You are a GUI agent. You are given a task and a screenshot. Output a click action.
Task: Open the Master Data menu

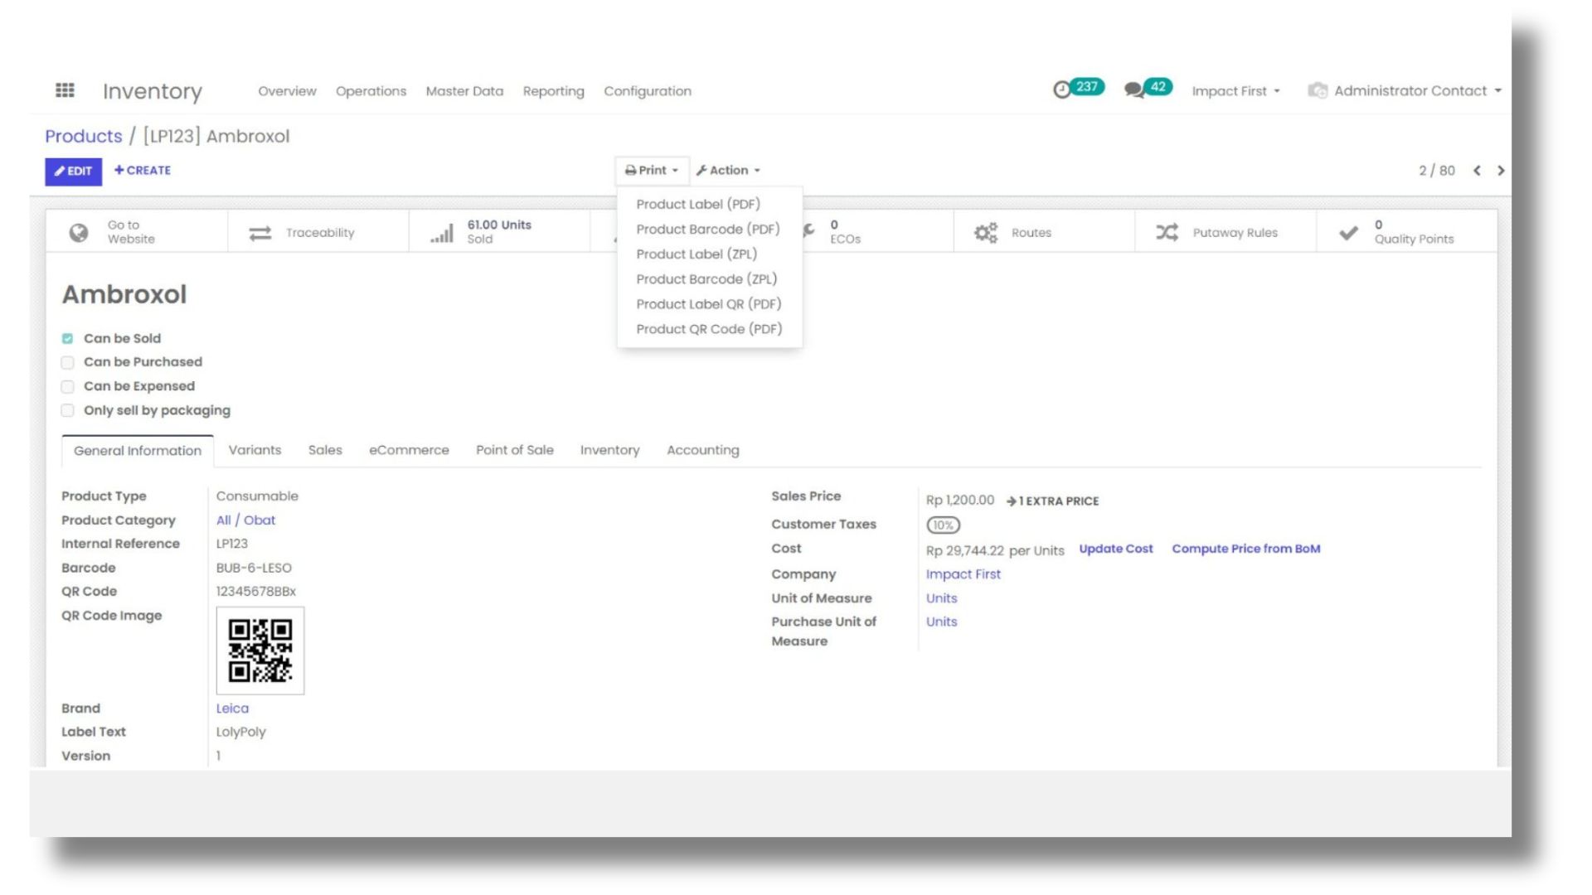[464, 91]
